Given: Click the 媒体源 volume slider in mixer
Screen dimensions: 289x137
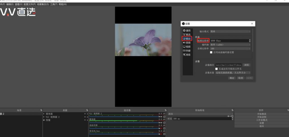Looking at the screenshot, I should (124, 122).
